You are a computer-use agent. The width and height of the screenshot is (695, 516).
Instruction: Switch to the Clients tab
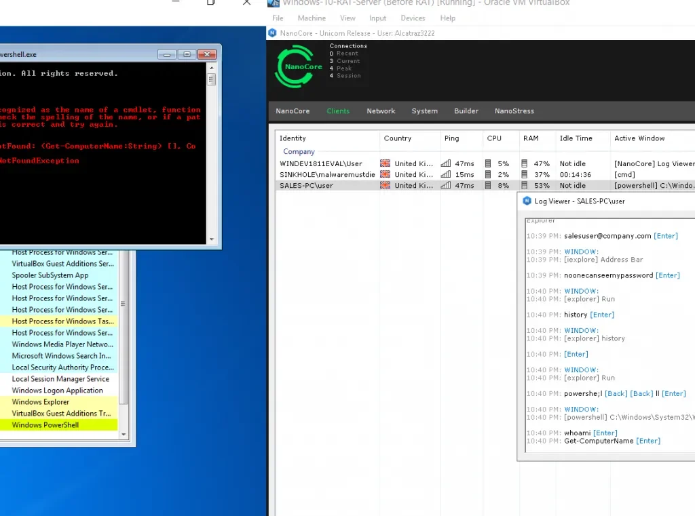point(338,111)
